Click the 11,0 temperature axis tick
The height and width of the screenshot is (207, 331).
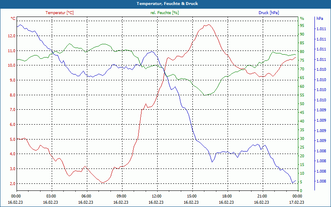[12, 51]
